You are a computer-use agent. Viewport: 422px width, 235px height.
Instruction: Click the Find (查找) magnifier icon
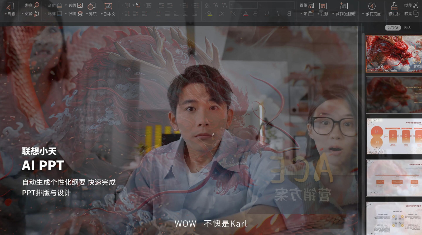[37, 5]
